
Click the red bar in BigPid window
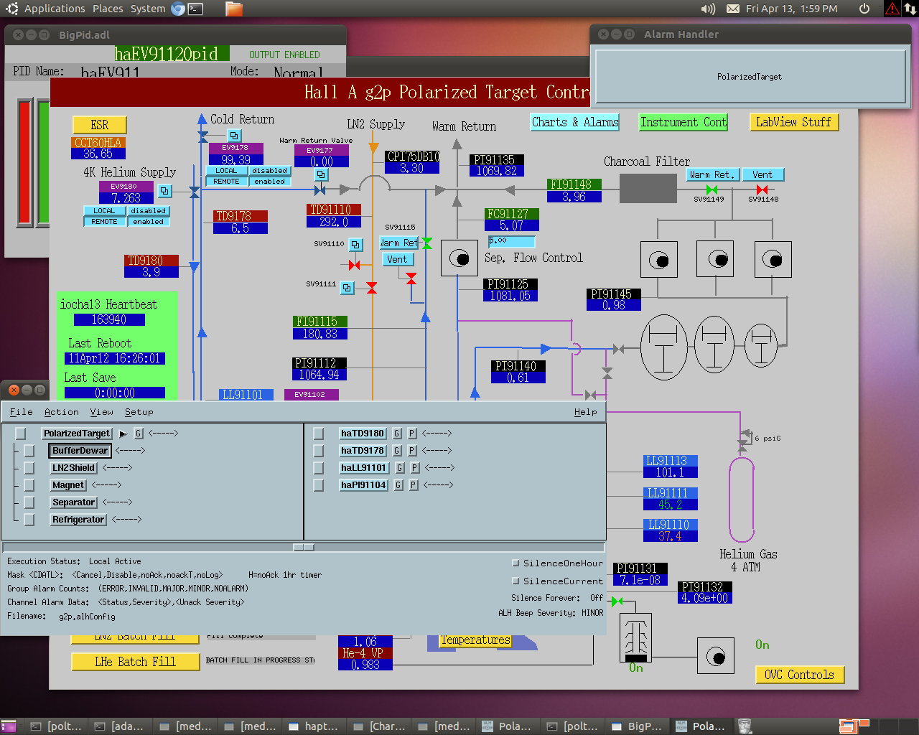click(x=25, y=163)
